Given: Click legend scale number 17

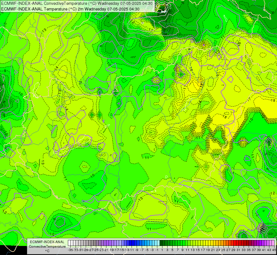Looking at the screenshot, I should tap(203, 250).
